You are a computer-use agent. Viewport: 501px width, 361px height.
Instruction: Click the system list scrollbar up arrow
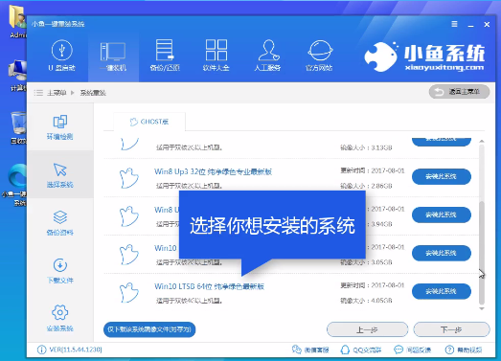tap(482, 141)
